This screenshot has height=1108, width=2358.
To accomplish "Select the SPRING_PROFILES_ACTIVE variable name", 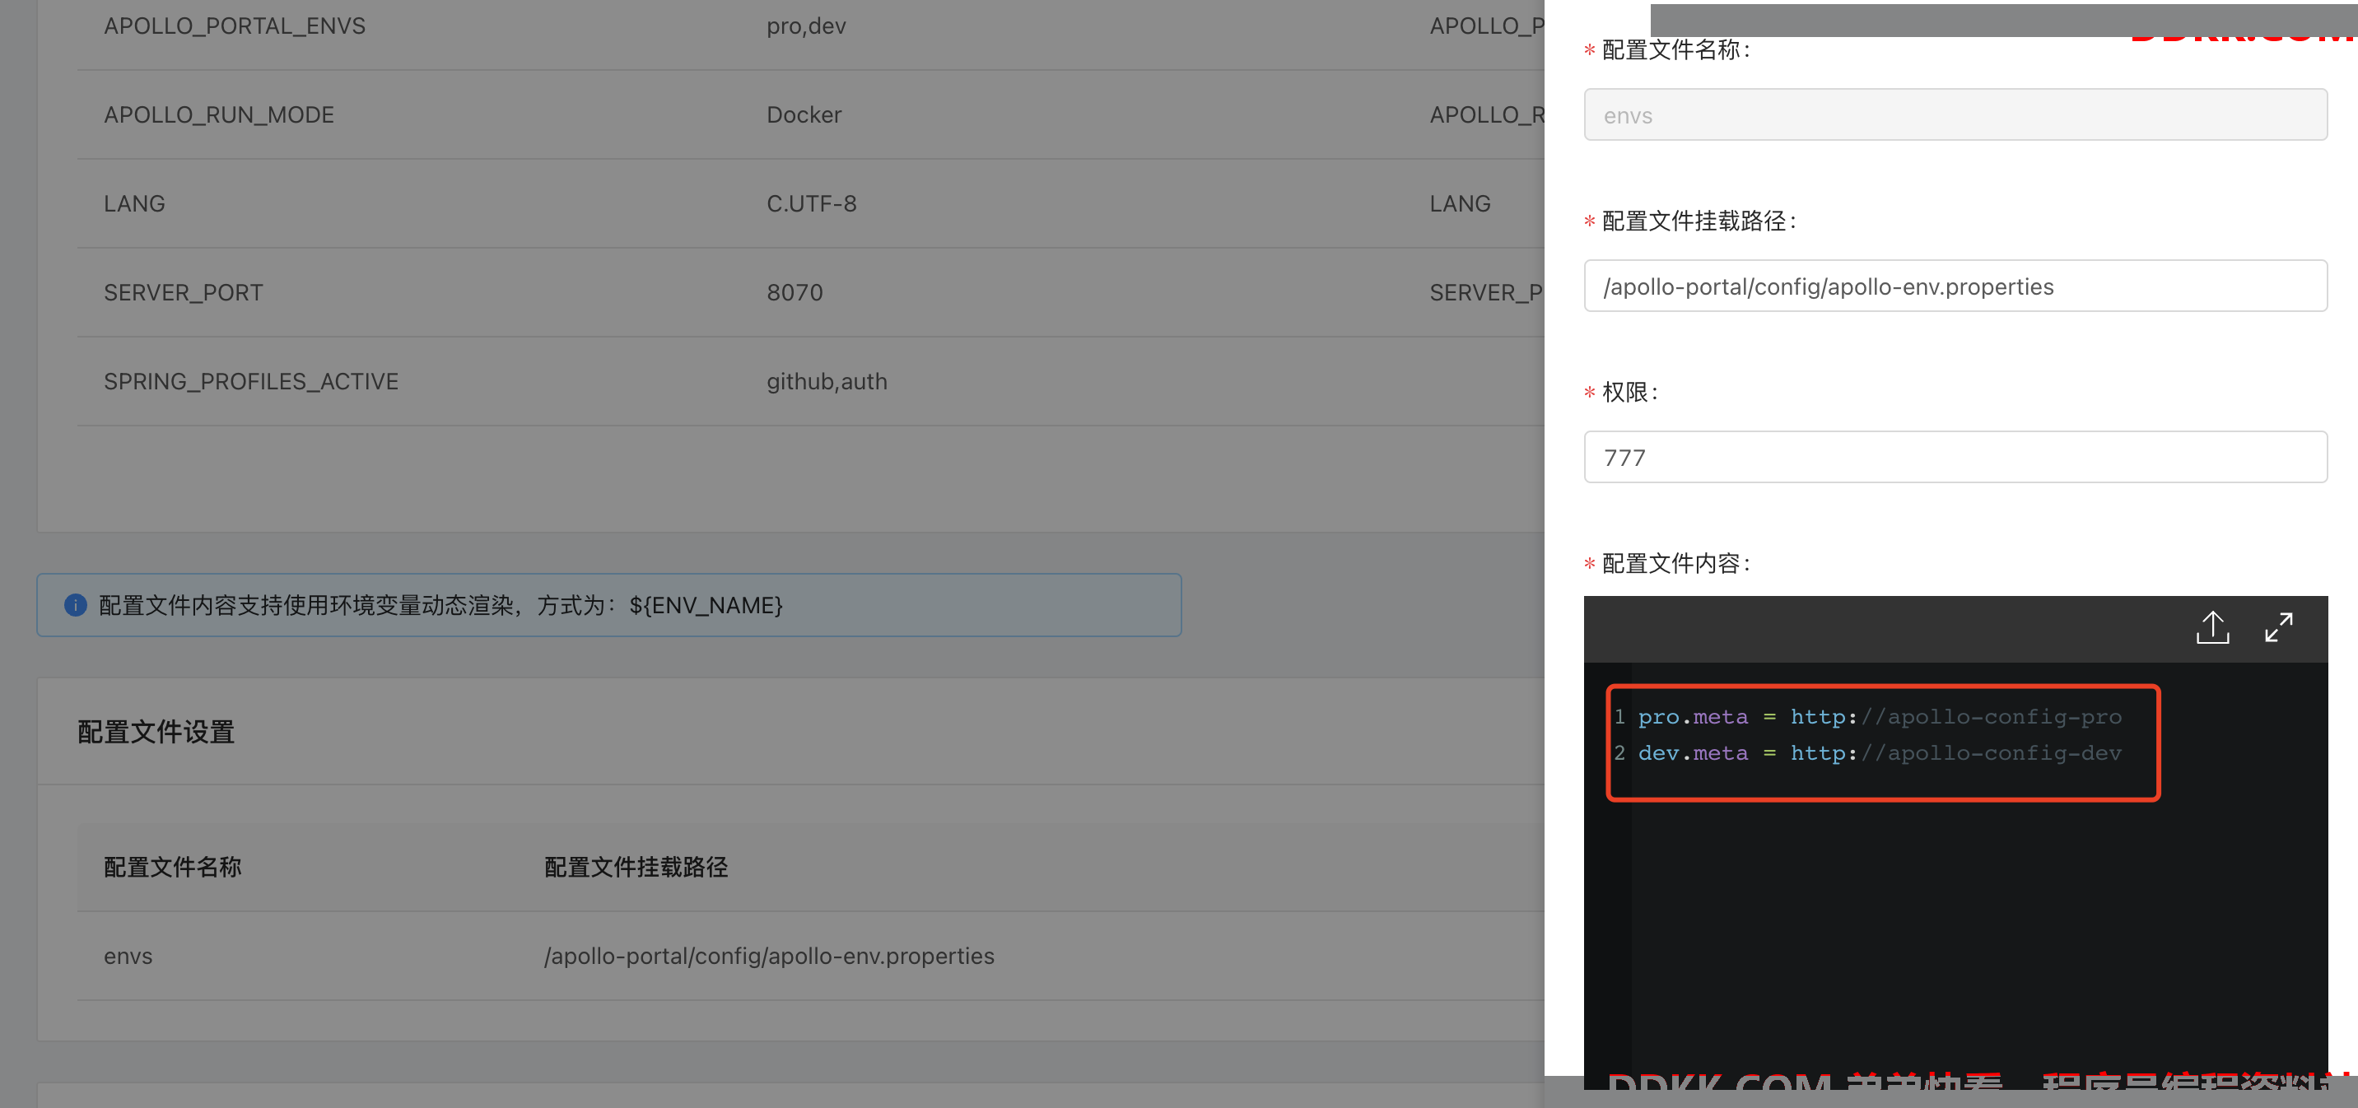I will click(x=251, y=380).
